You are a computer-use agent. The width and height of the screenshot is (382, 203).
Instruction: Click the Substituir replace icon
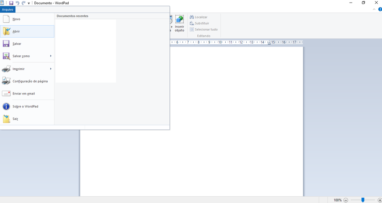(x=192, y=23)
